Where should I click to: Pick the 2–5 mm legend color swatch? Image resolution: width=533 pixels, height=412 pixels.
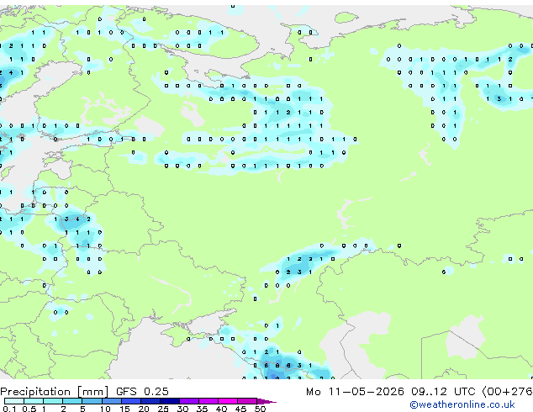click(72, 401)
